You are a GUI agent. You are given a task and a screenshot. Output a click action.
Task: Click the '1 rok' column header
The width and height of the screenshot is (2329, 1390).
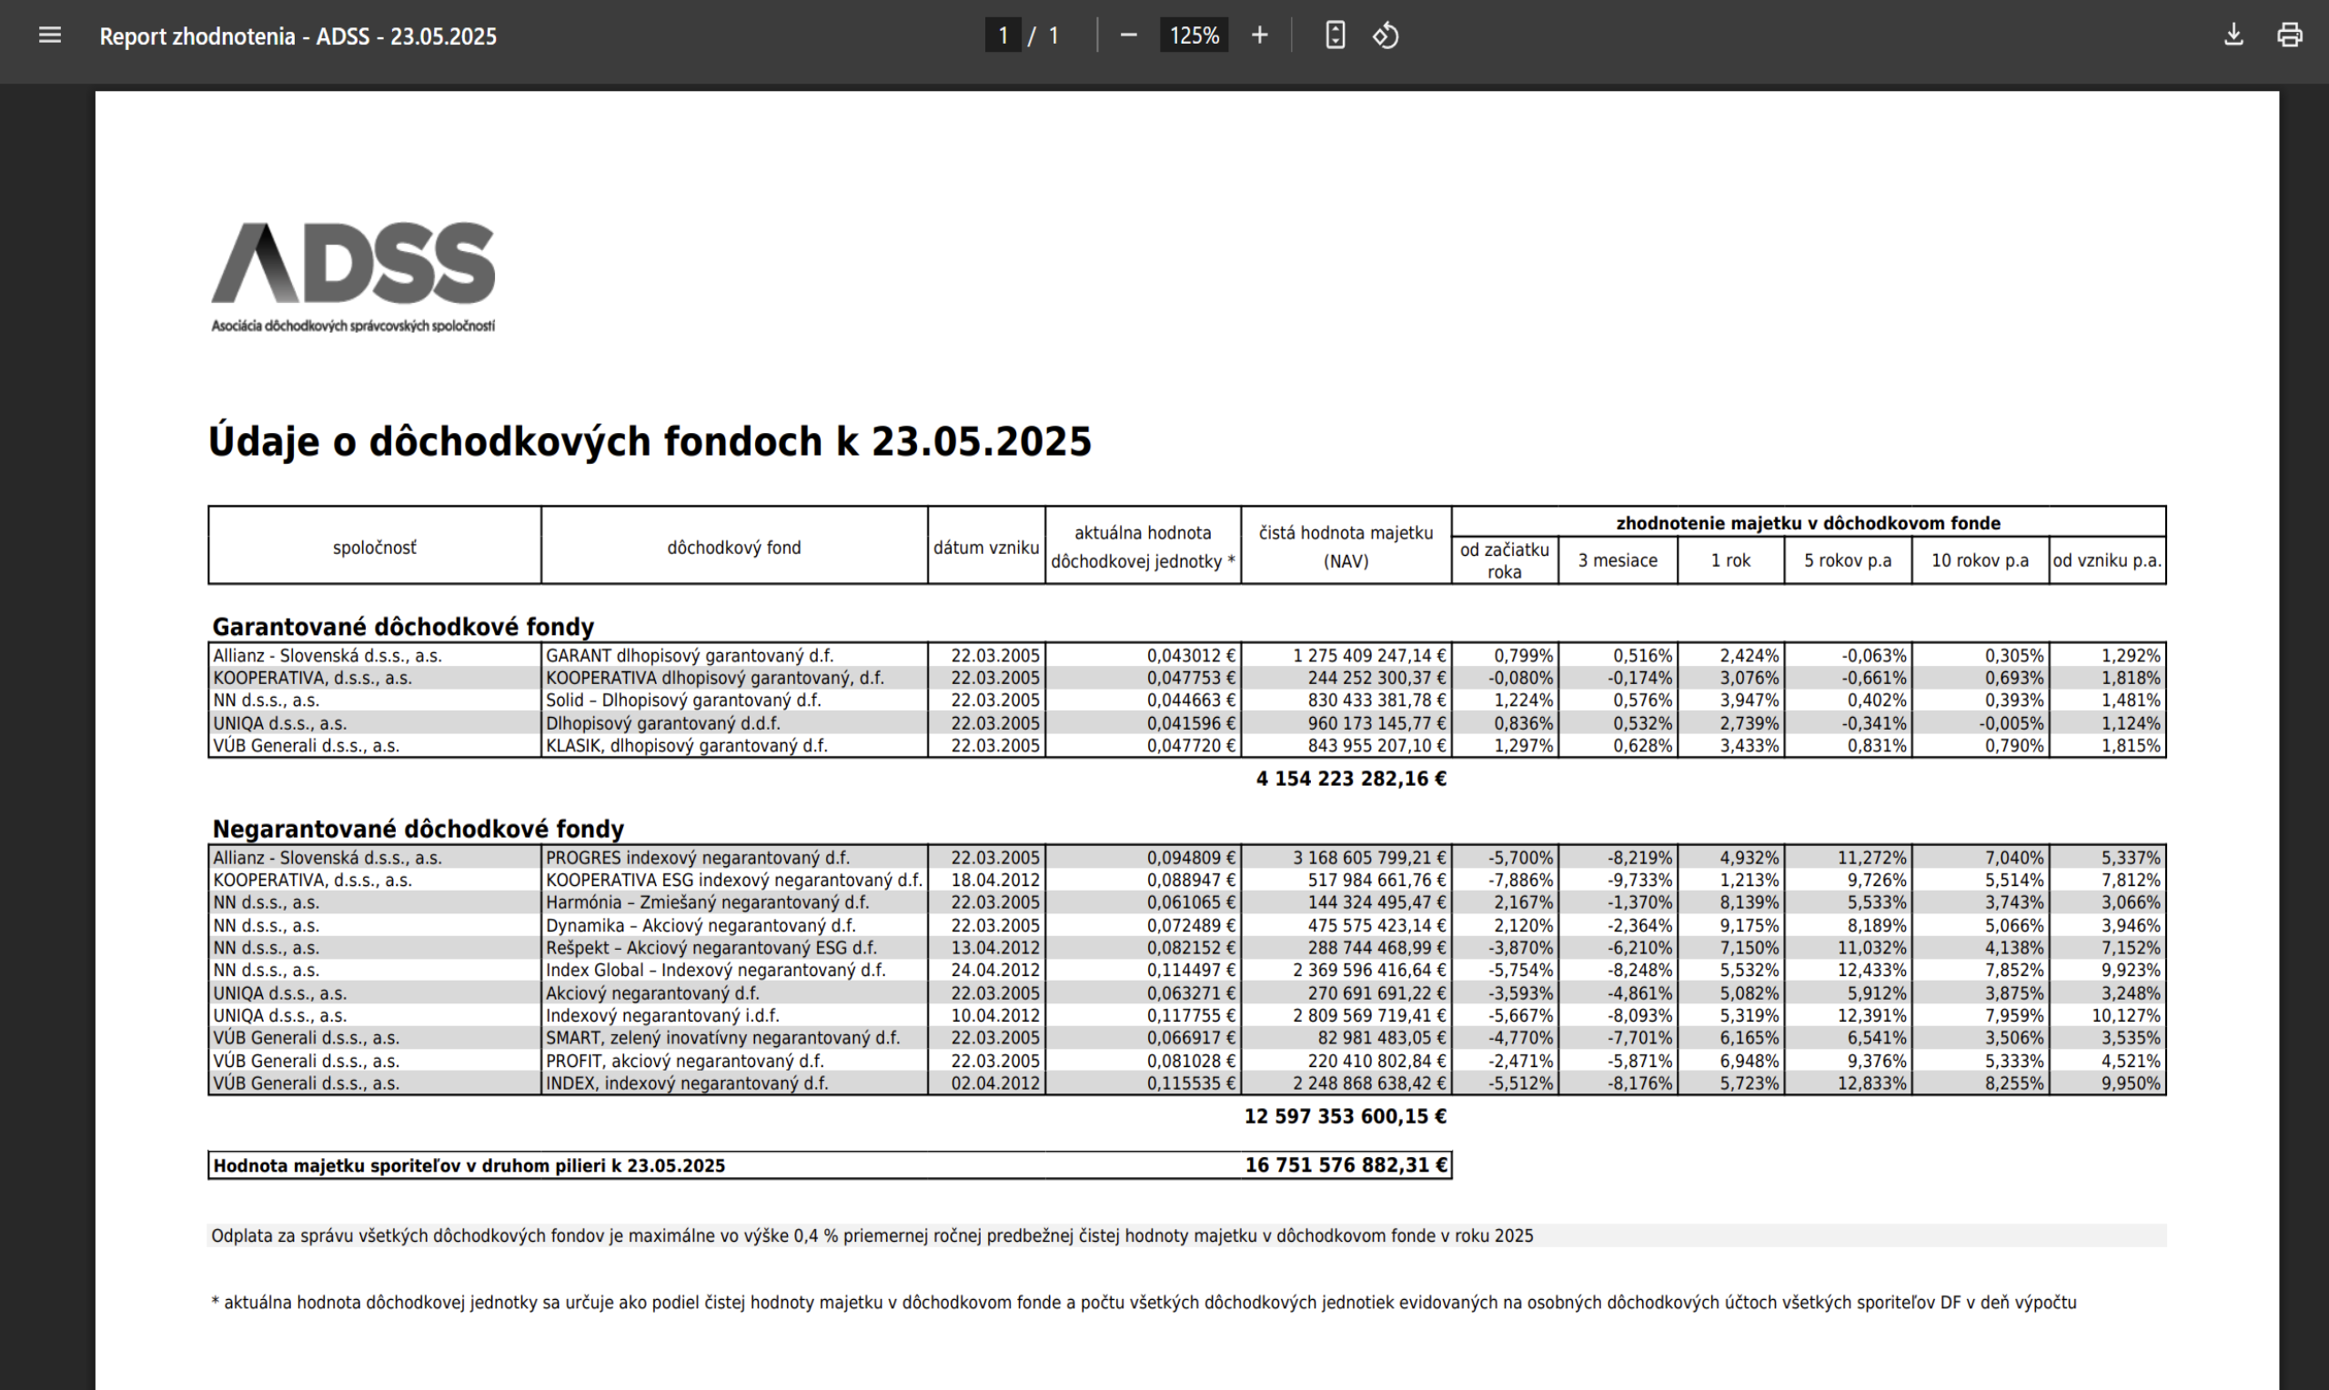1730,560
